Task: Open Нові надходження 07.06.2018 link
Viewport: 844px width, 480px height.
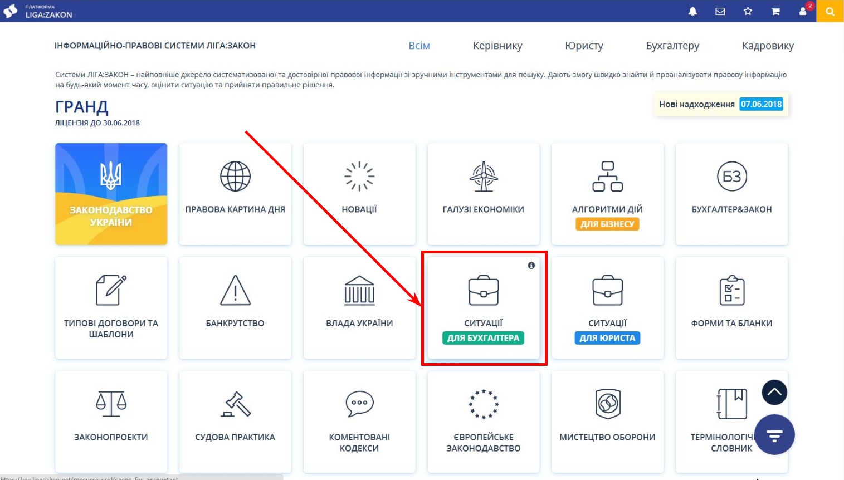Action: click(x=721, y=104)
